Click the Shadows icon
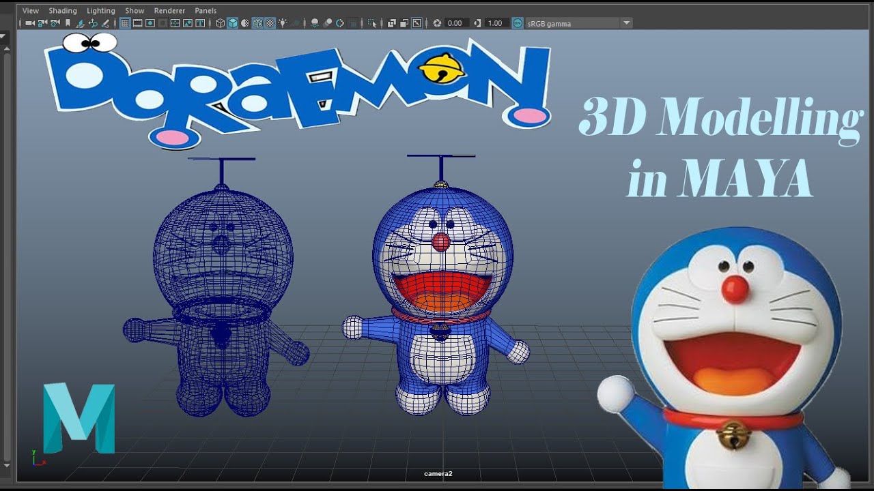Viewport: 874px width, 491px height. point(296,23)
